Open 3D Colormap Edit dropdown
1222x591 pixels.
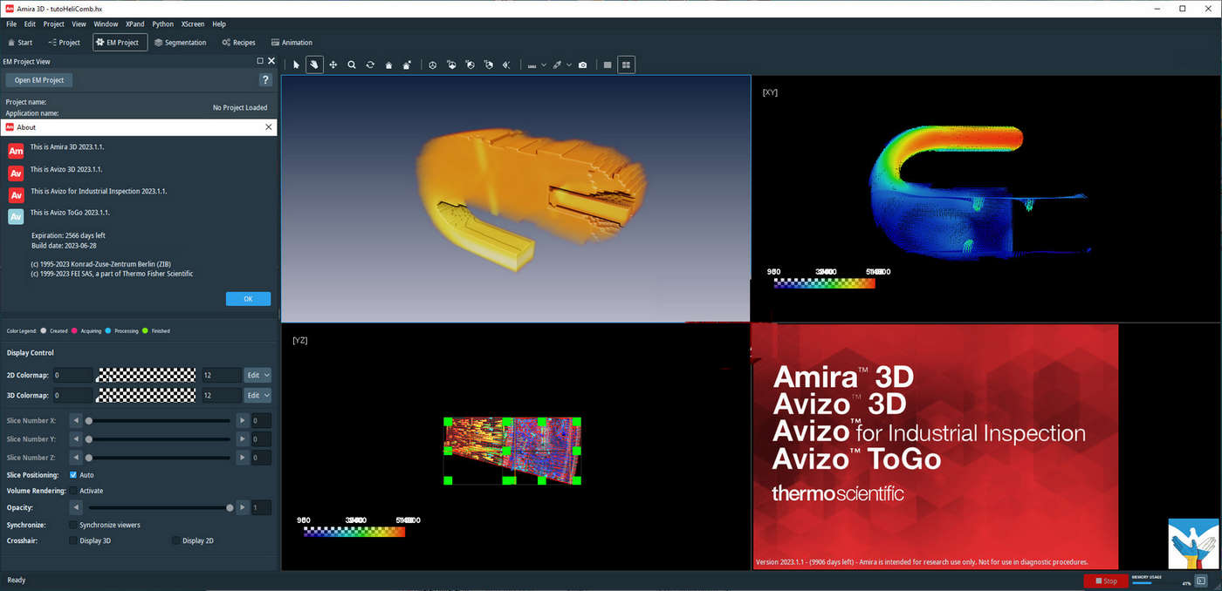(x=257, y=395)
